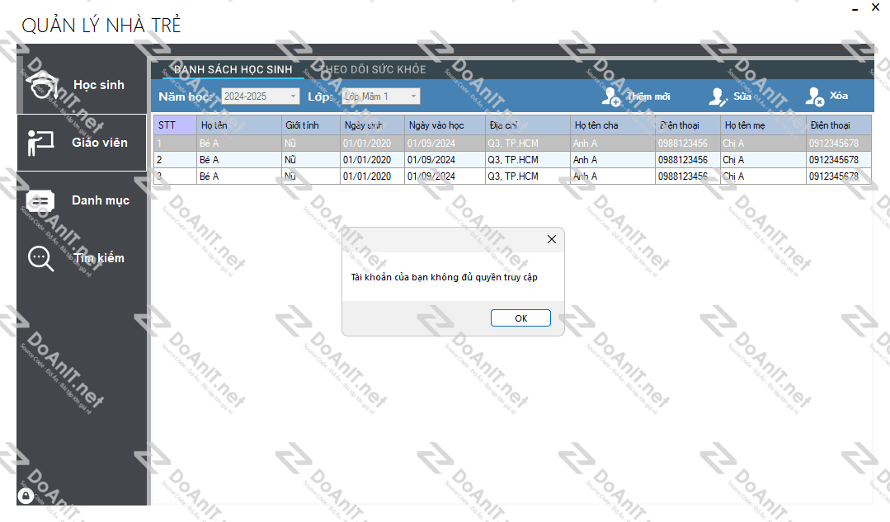Click row 2 father name Anh A
Screen dimensions: 890x522
click(613, 160)
